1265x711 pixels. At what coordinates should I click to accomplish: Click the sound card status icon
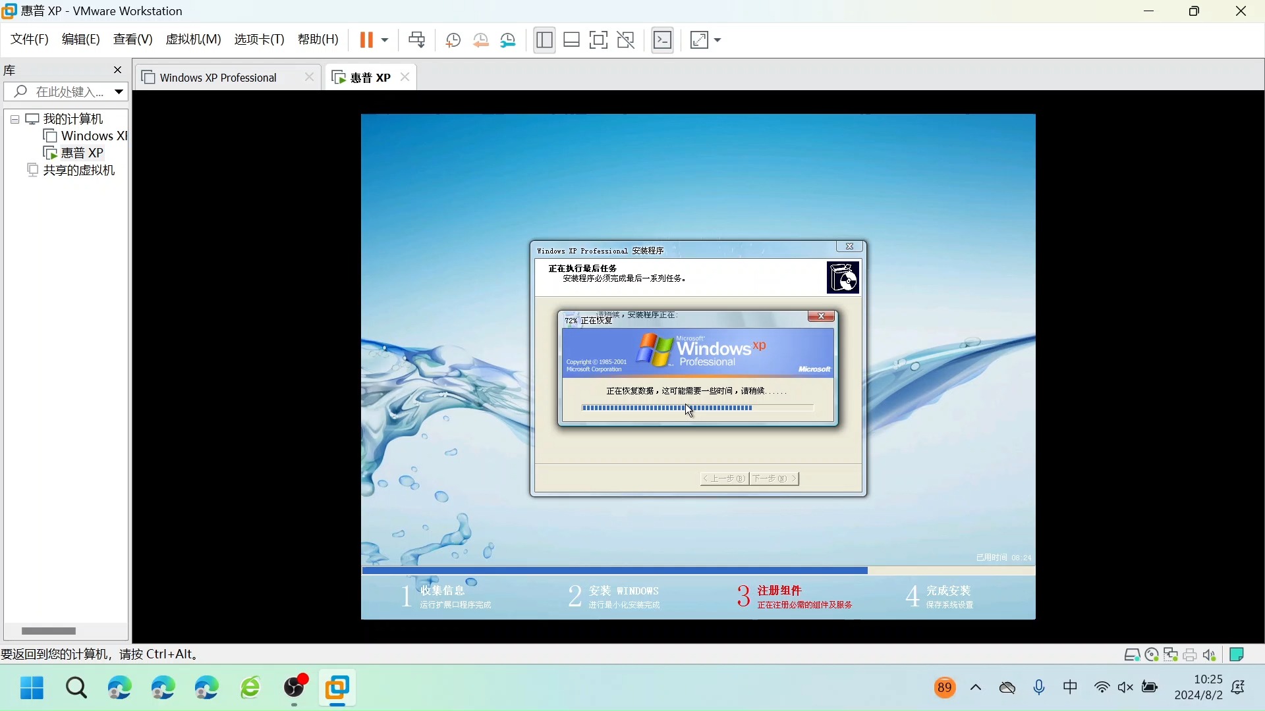[x=1209, y=655]
